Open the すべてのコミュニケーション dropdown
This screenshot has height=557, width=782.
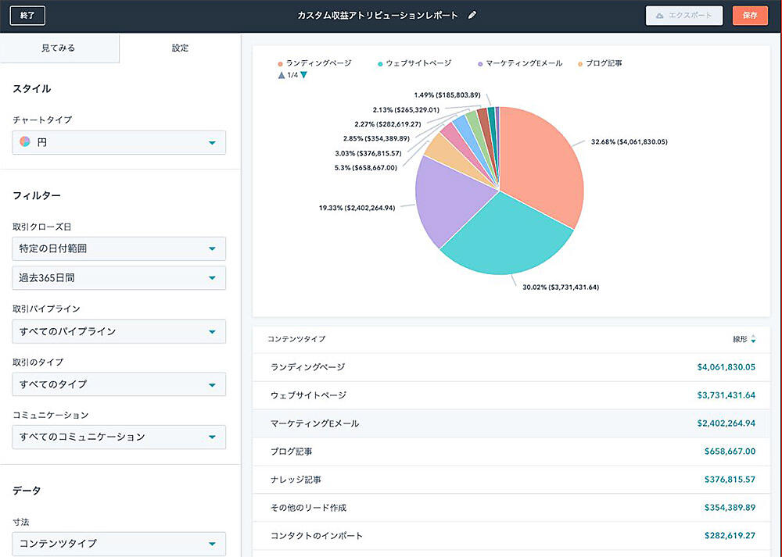[x=120, y=437]
